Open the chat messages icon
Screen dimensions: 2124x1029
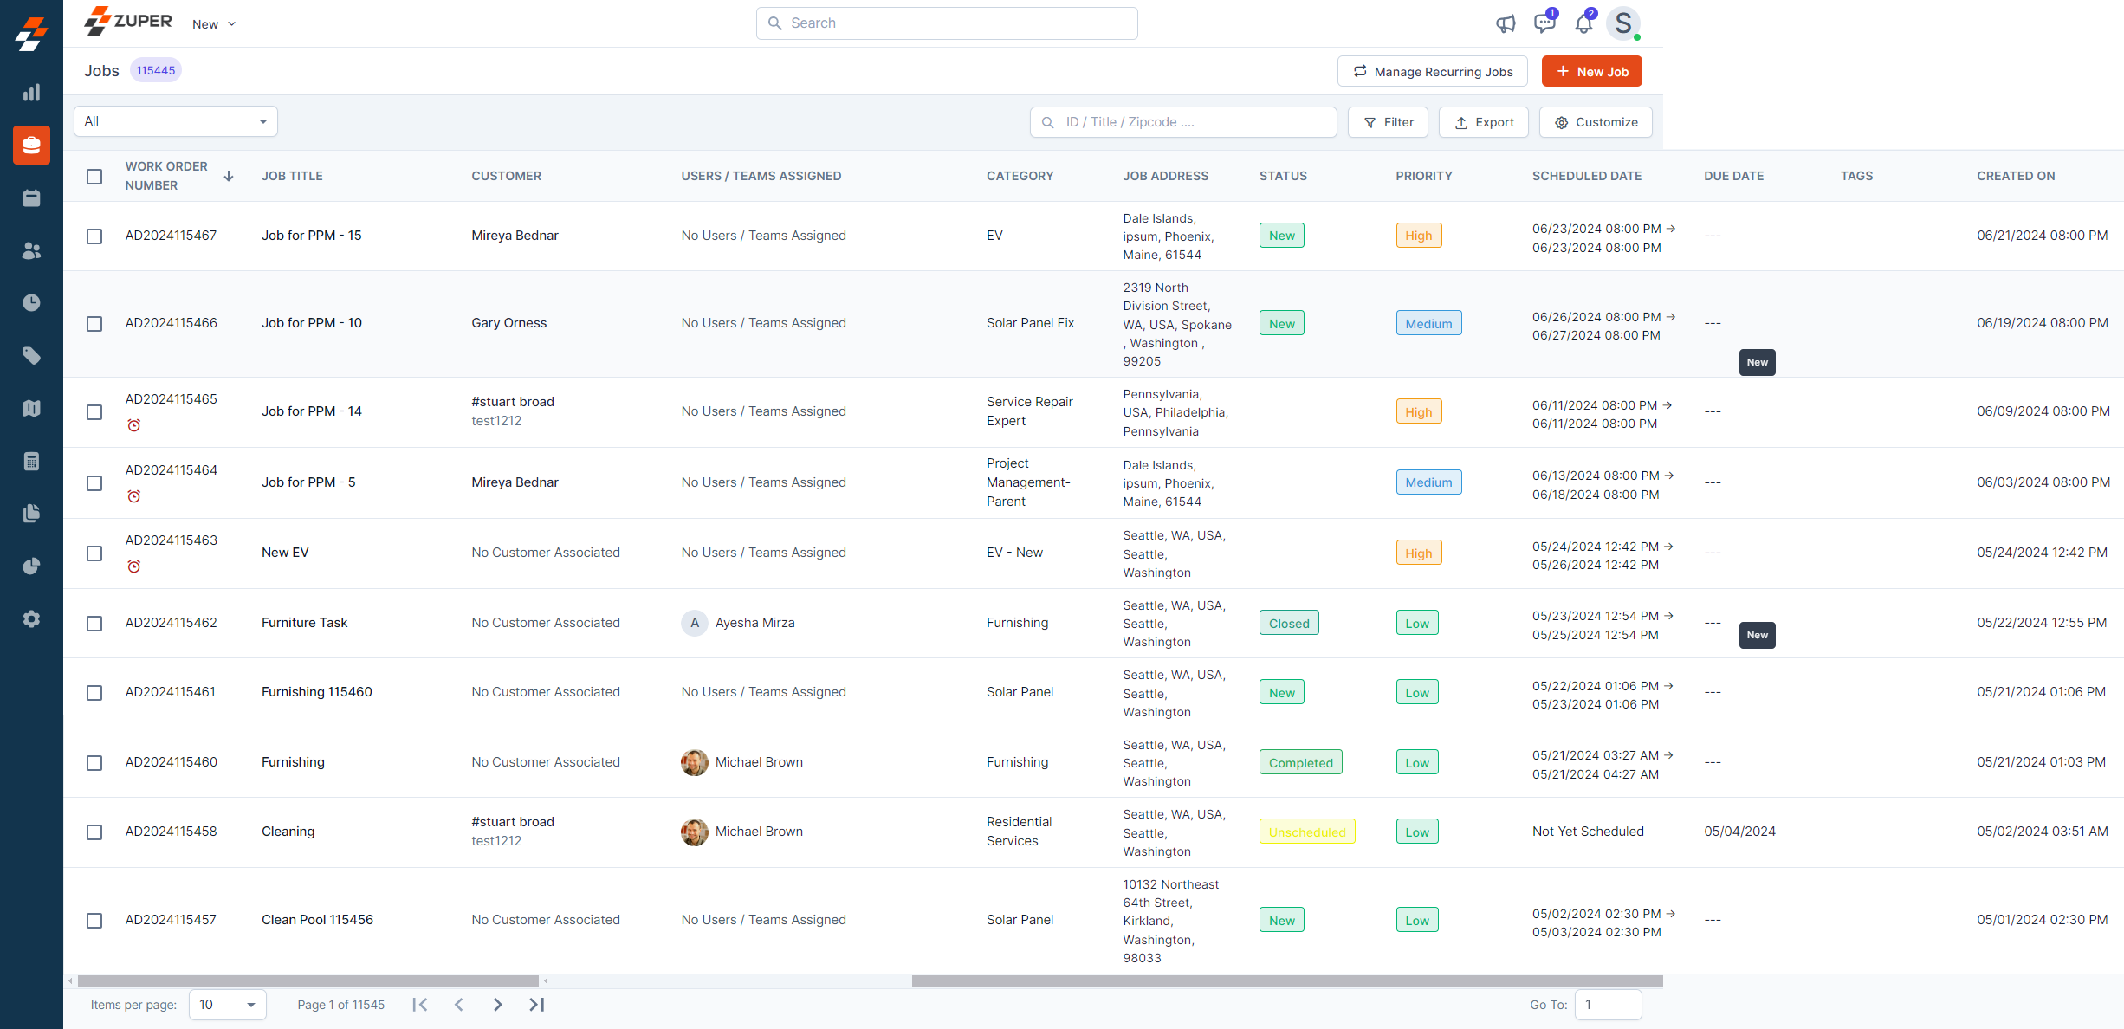[x=1544, y=23]
